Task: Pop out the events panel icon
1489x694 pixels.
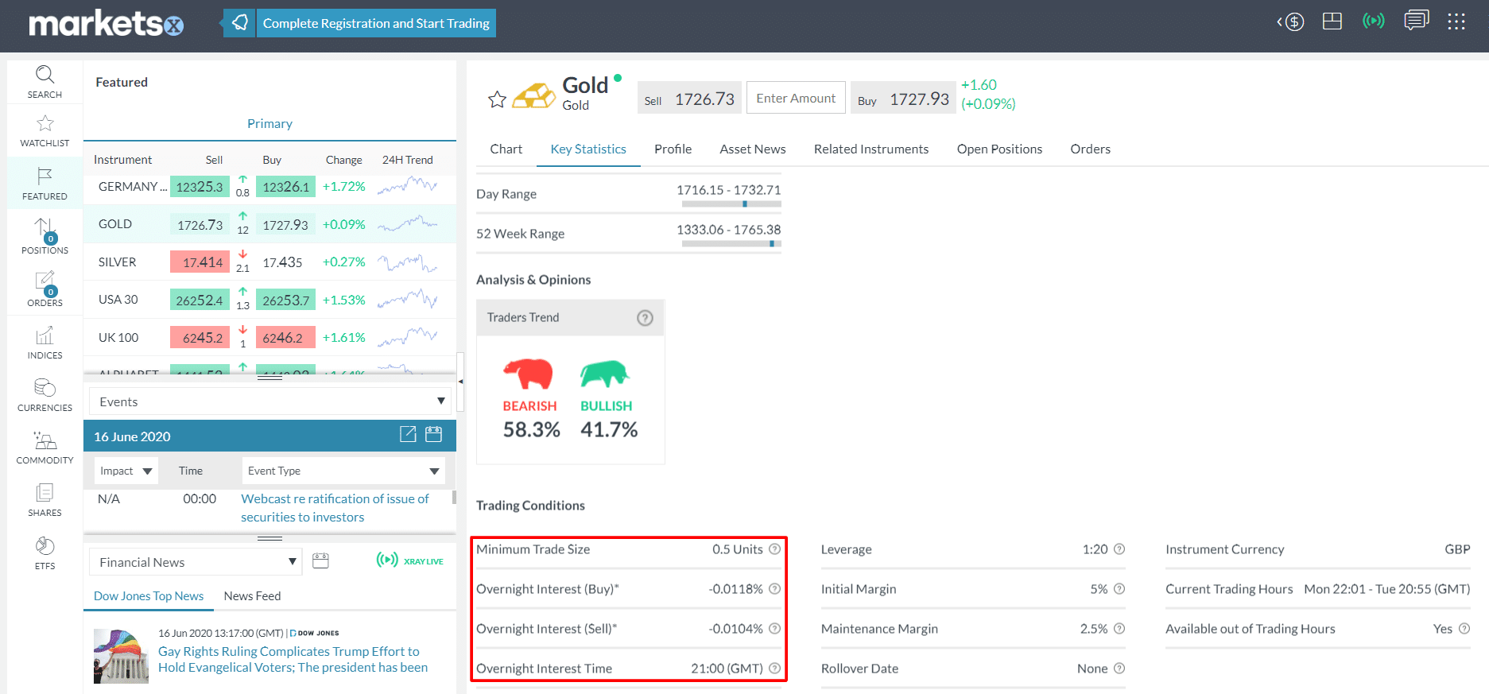Action: tap(408, 434)
